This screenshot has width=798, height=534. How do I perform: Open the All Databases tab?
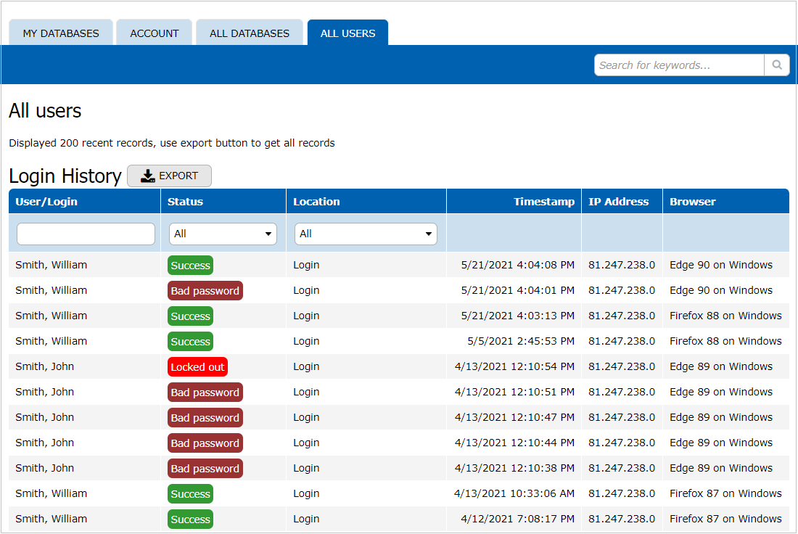pyautogui.click(x=250, y=33)
